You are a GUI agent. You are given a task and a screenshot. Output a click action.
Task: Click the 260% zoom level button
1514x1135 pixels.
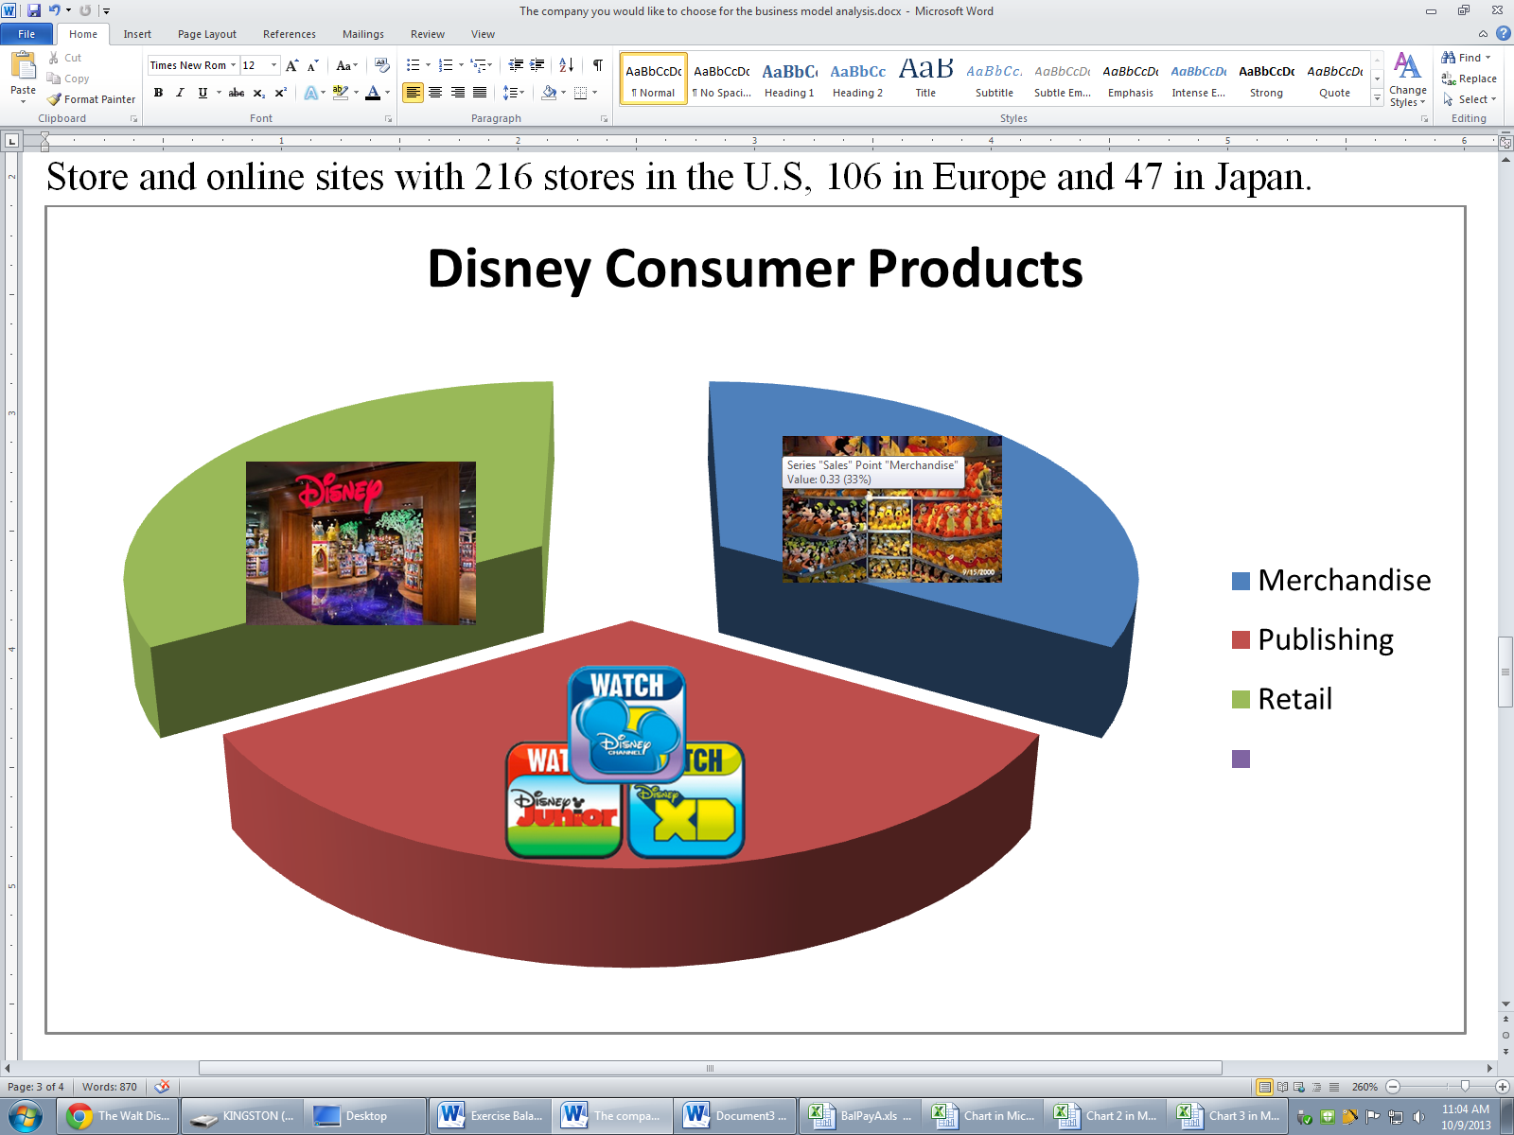click(x=1364, y=1087)
